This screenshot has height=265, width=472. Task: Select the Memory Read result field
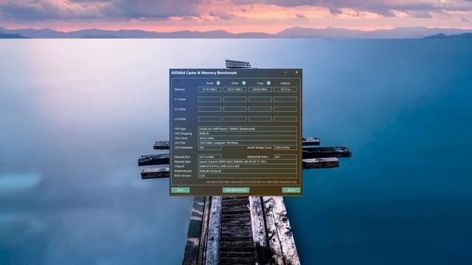tap(209, 89)
